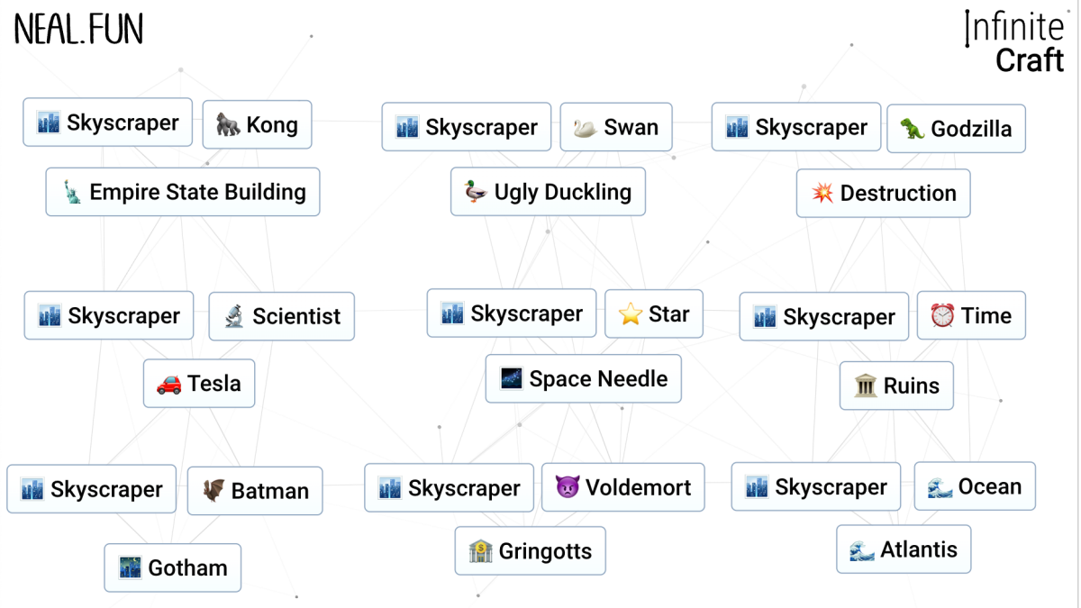Click the devil icon on the Voldemort tile
Image resolution: width=1081 pixels, height=608 pixels.
(x=568, y=486)
